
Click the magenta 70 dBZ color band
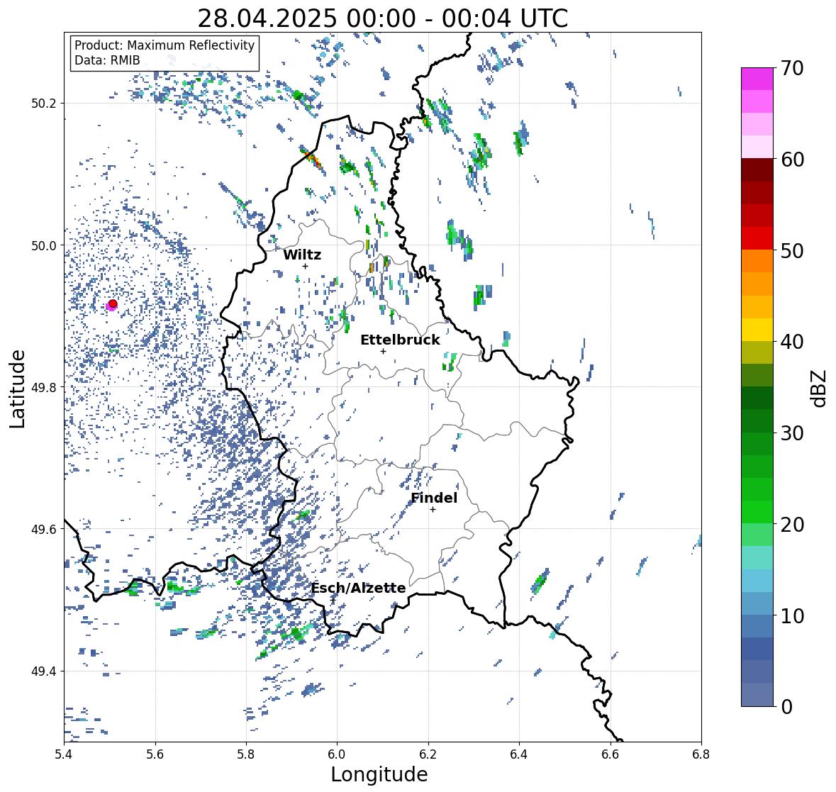tap(757, 79)
